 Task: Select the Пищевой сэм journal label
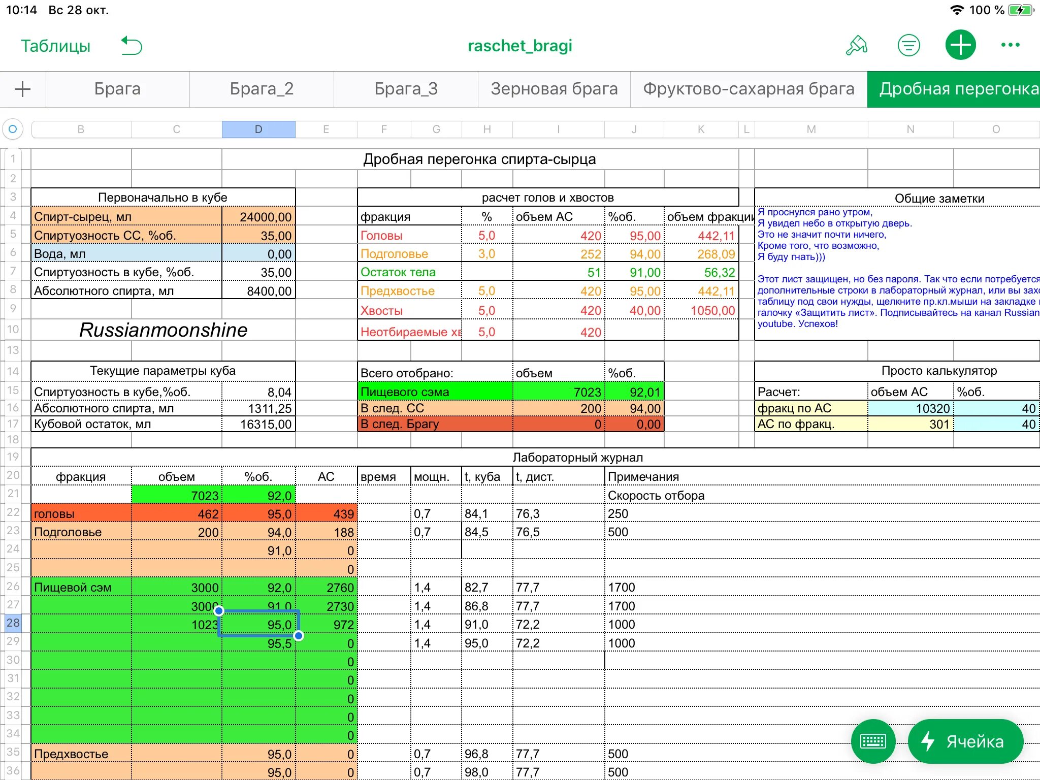pyautogui.click(x=81, y=587)
